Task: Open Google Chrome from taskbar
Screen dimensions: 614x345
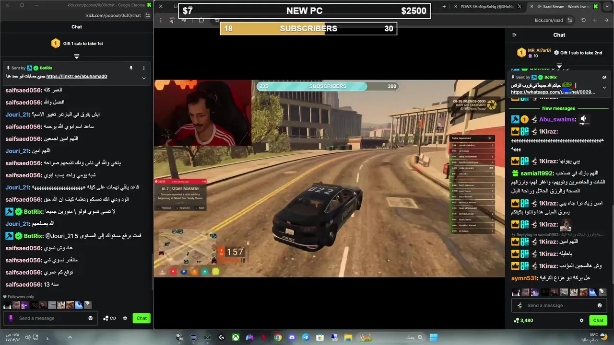Action: (278, 337)
